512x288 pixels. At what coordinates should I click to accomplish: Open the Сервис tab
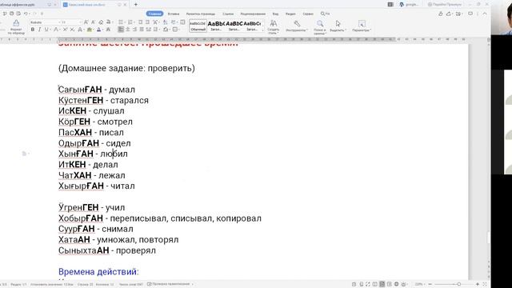click(x=307, y=14)
